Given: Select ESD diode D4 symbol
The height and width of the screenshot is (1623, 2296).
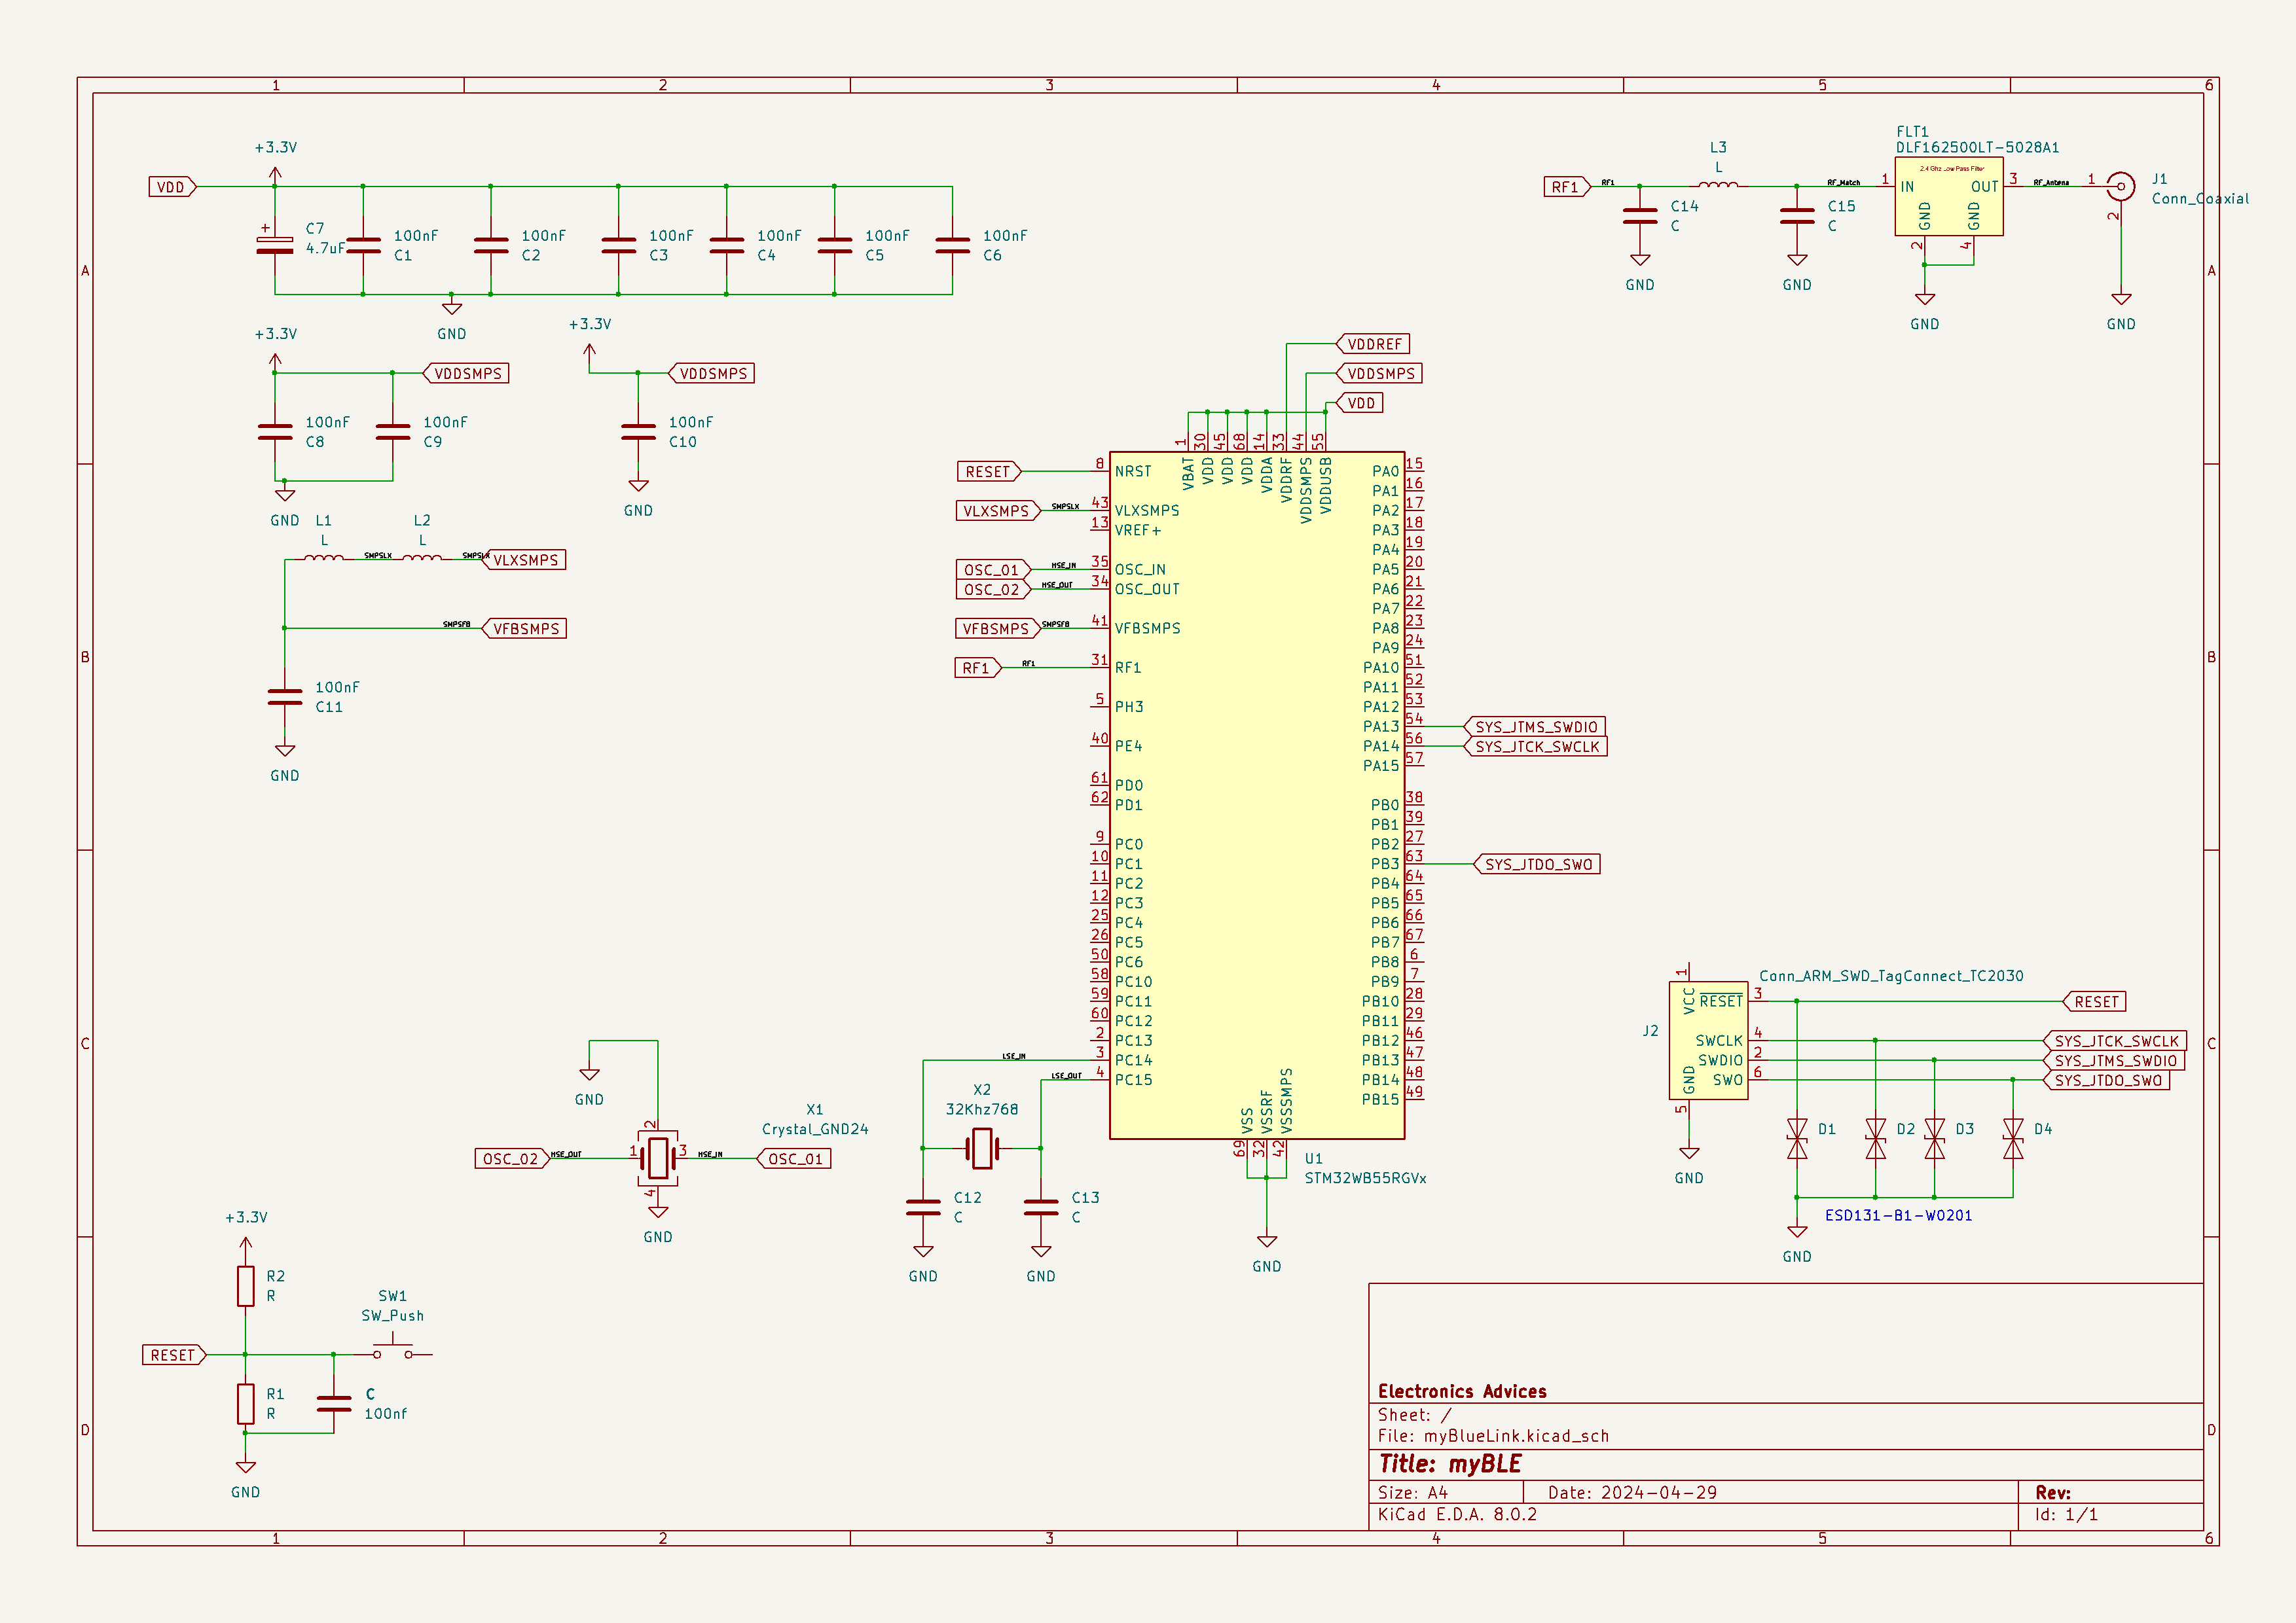Looking at the screenshot, I should tap(2013, 1138).
